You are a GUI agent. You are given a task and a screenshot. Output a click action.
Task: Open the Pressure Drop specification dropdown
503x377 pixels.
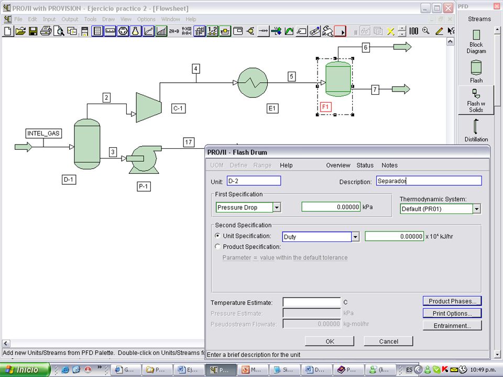tap(277, 207)
